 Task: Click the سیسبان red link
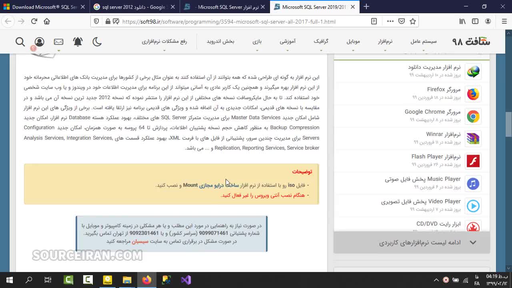(140, 241)
